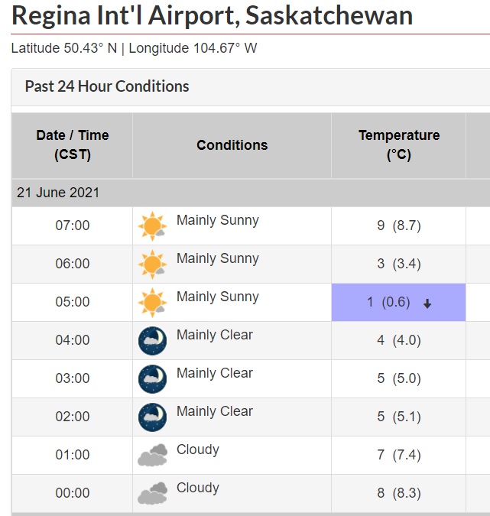The width and height of the screenshot is (490, 516).
Task: Click the Date / Time (CST) column header
Action: click(x=73, y=144)
